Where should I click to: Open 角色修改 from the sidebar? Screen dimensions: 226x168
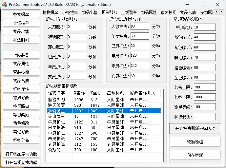point(21,123)
